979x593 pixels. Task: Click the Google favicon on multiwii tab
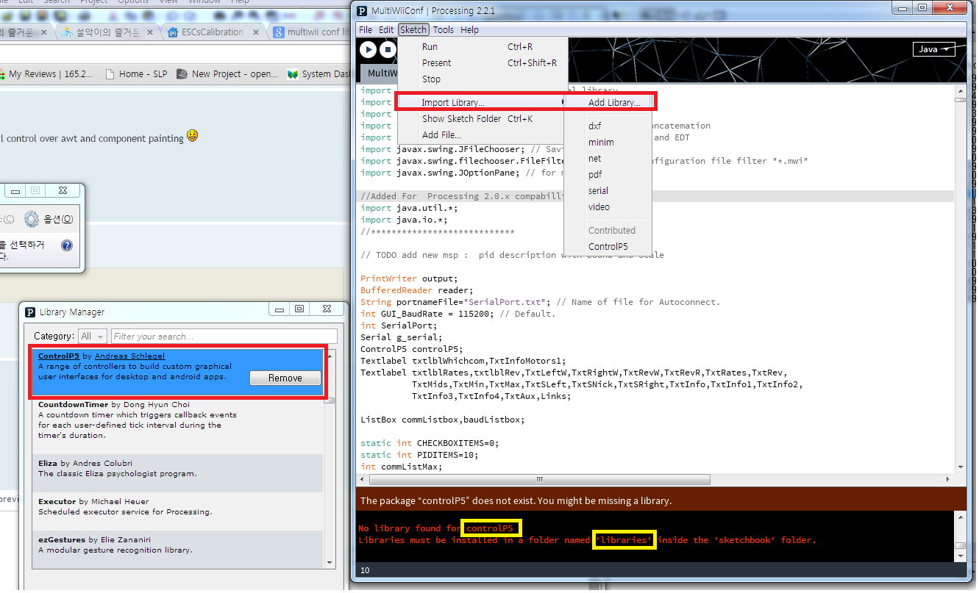pyautogui.click(x=280, y=32)
